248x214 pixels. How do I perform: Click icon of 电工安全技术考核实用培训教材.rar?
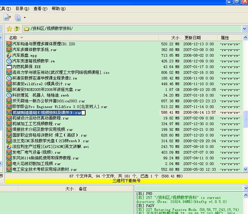pos(9,169)
